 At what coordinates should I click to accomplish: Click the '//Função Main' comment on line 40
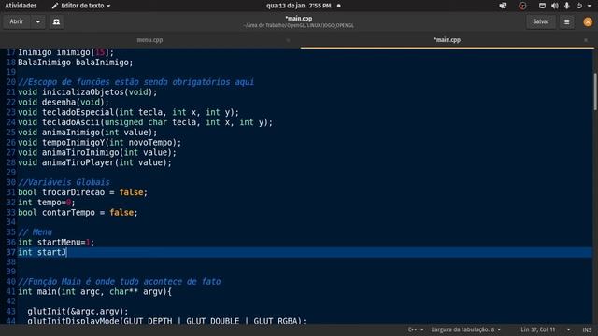[x=119, y=282]
